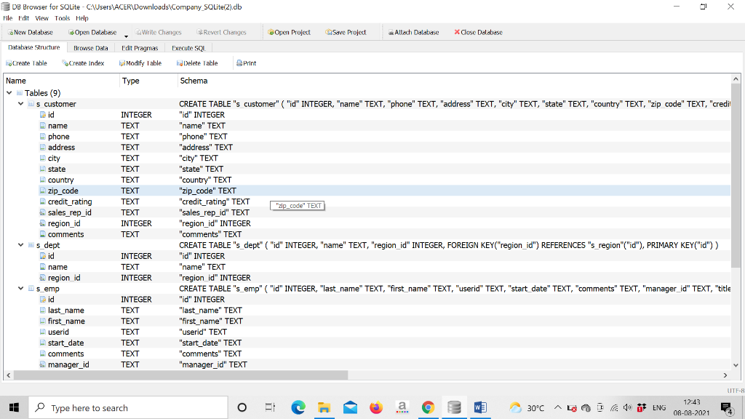Attach a database to the session
Image resolution: width=745 pixels, height=419 pixels.
(413, 32)
